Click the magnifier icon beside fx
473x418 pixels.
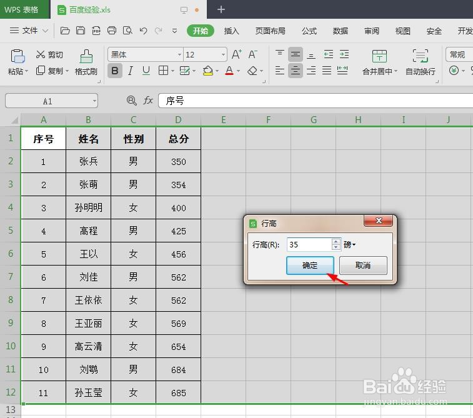pos(132,101)
